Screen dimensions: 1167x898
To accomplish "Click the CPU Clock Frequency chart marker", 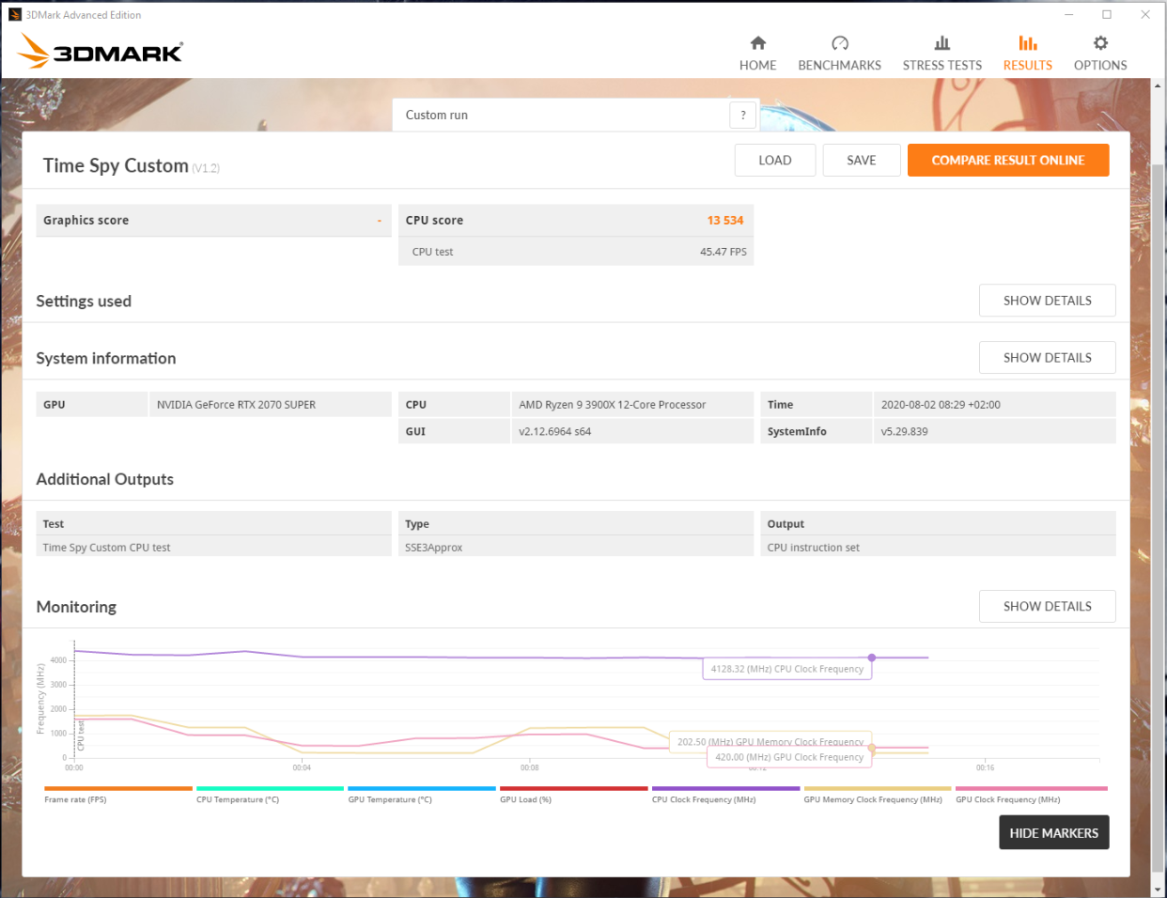I will pyautogui.click(x=872, y=658).
